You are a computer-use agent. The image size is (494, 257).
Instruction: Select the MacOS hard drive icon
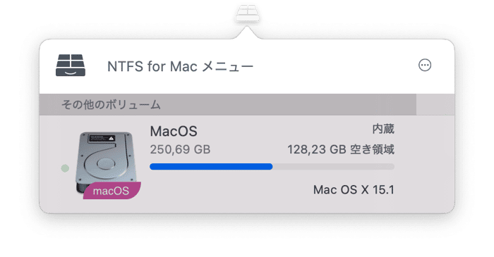click(x=107, y=163)
